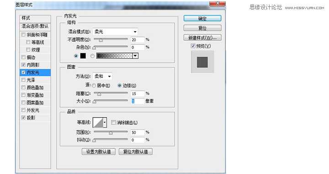Select the 外发光 style entry label
Image resolution: width=329 pixels, height=174 pixels.
tap(33, 110)
